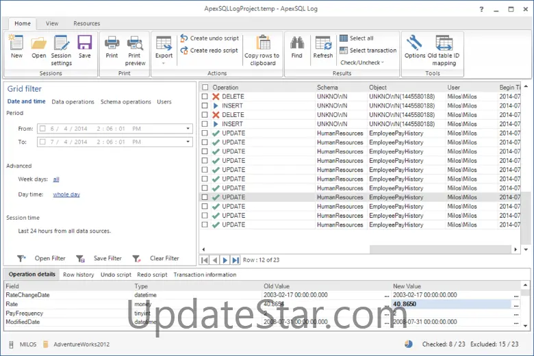Open Options tools
Image resolution: width=534 pixels, height=356 pixels.
414,47
